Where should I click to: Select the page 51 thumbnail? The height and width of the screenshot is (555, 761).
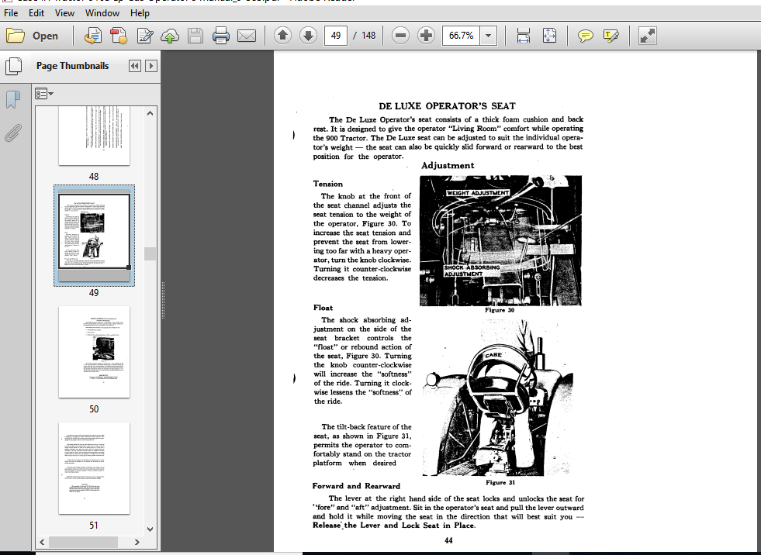94,468
